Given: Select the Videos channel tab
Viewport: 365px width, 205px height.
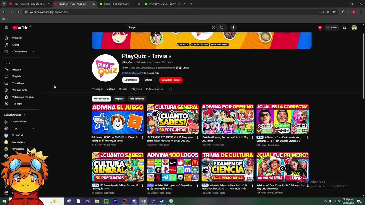Looking at the screenshot, I should click(x=111, y=89).
